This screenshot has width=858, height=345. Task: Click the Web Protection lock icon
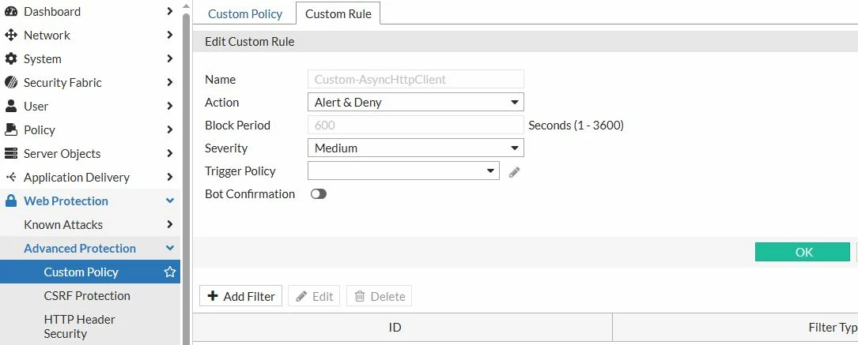click(11, 201)
